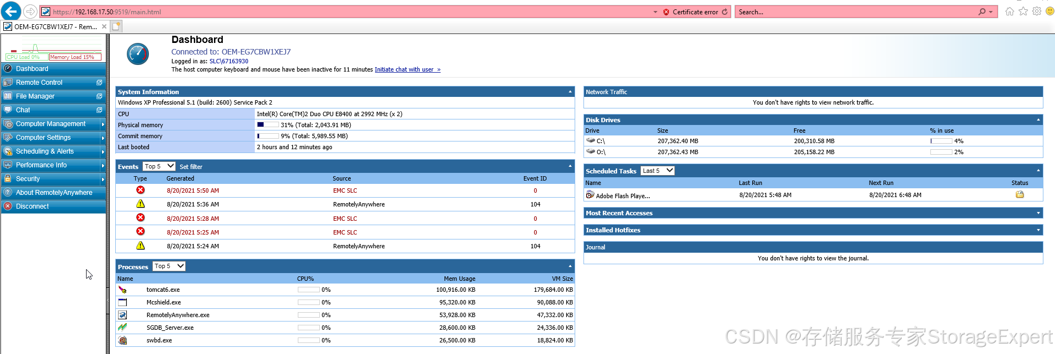This screenshot has height=354, width=1055.
Task: Open Scheduled Tasks Last 5 dropdown
Action: 658,171
